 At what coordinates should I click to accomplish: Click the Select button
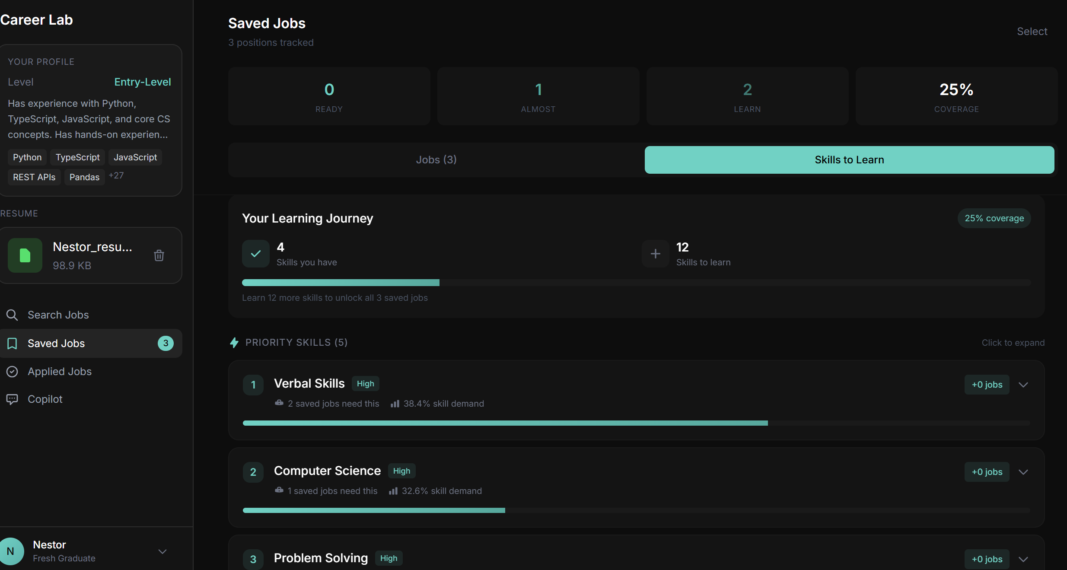coord(1032,32)
